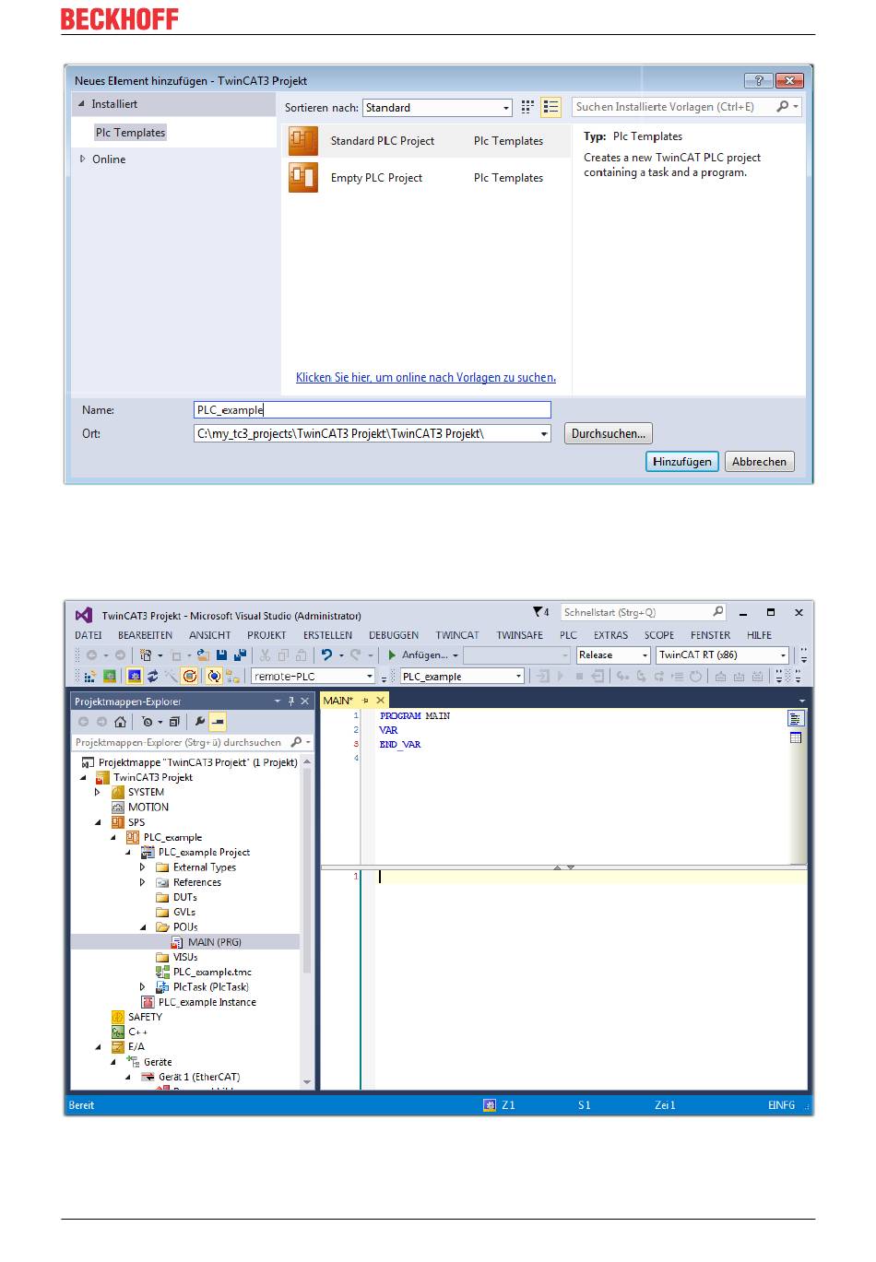Switch to the MAIN* editor tab

click(338, 701)
